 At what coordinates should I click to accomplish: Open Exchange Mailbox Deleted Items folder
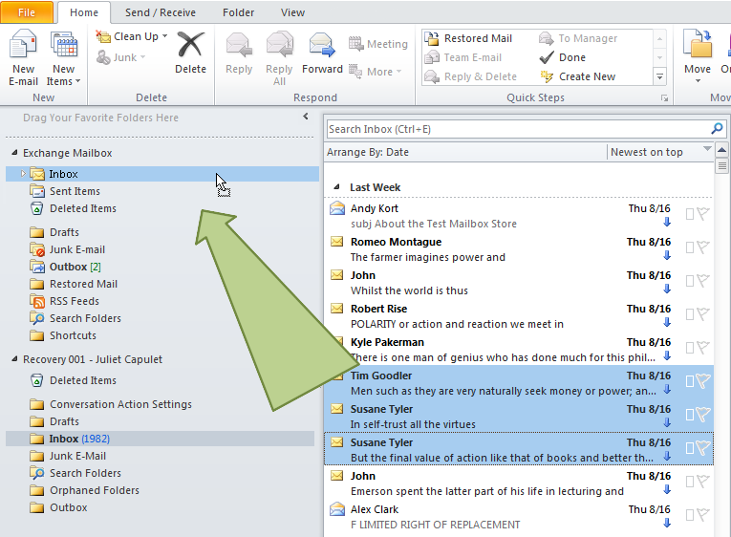coord(83,208)
